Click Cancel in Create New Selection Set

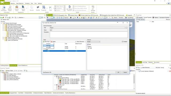(125, 72)
